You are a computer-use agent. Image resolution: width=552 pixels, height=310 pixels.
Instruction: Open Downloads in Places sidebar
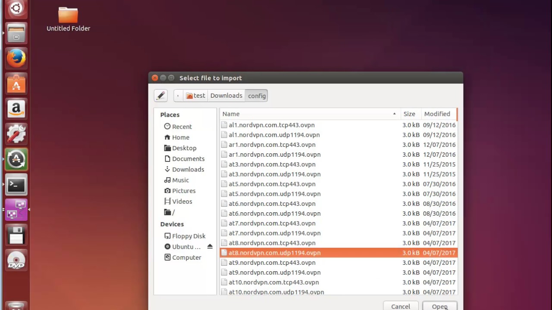click(184, 170)
